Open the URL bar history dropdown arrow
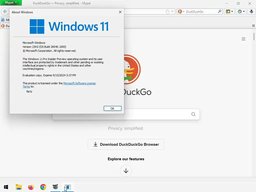256x192 pixels. (x=172, y=11)
